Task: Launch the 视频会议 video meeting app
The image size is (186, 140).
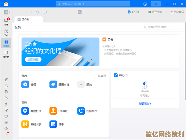Action: pyautogui.click(x=81, y=111)
